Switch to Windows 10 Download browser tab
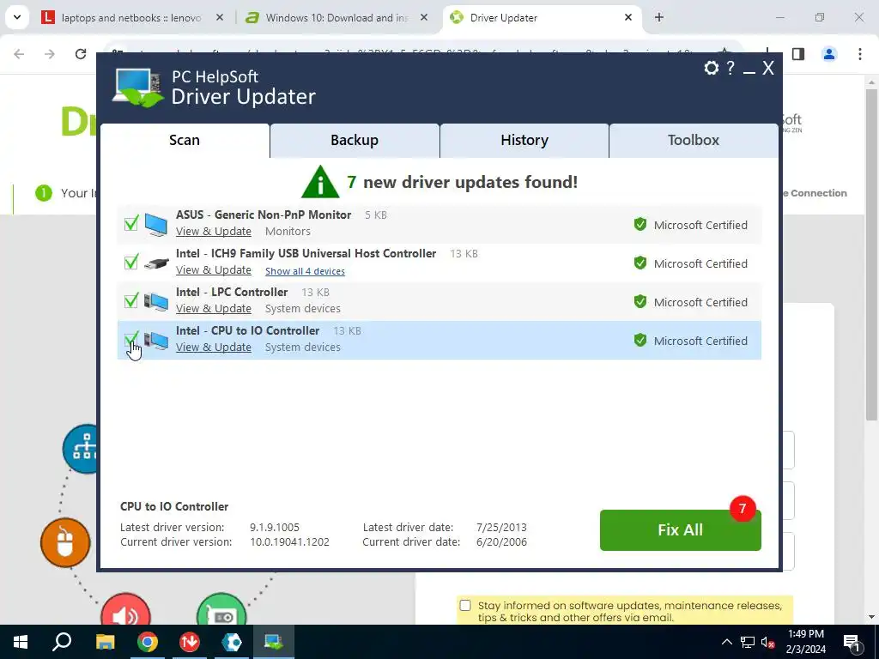 point(336,18)
